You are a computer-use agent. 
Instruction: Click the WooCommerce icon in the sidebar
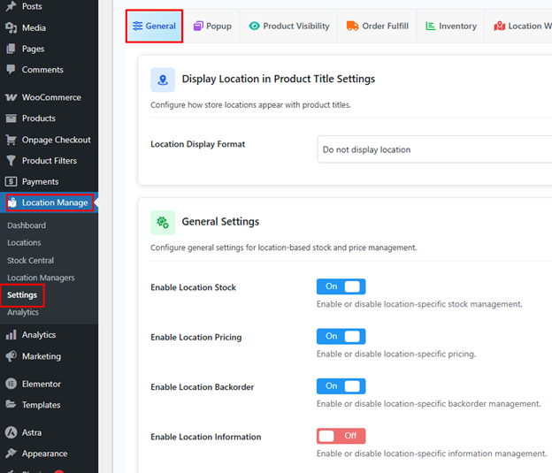pyautogui.click(x=11, y=97)
